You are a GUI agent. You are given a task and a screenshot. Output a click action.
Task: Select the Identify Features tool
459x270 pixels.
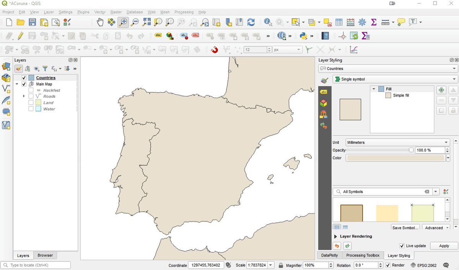point(267,22)
